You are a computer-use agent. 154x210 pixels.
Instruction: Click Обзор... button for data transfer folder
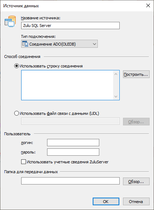click(136, 182)
